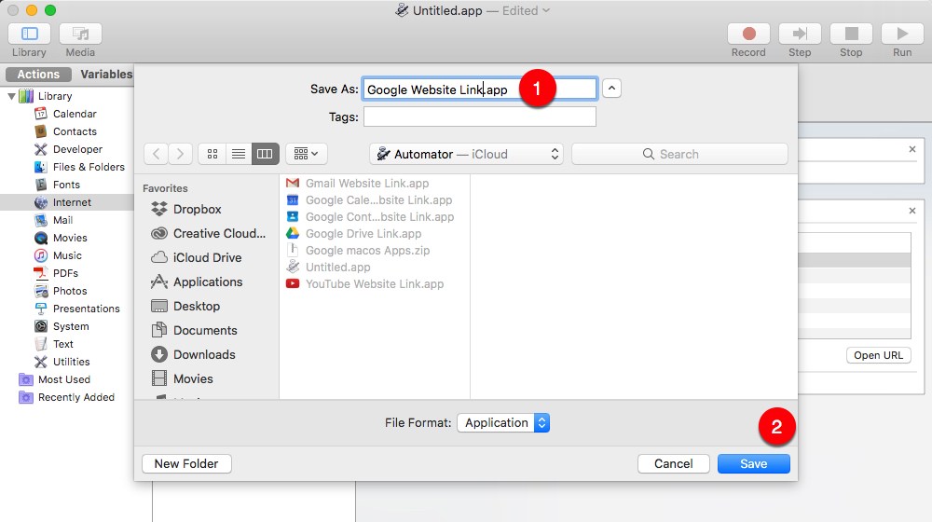The width and height of the screenshot is (932, 522).
Task: Click the New Folder button
Action: [x=186, y=463]
